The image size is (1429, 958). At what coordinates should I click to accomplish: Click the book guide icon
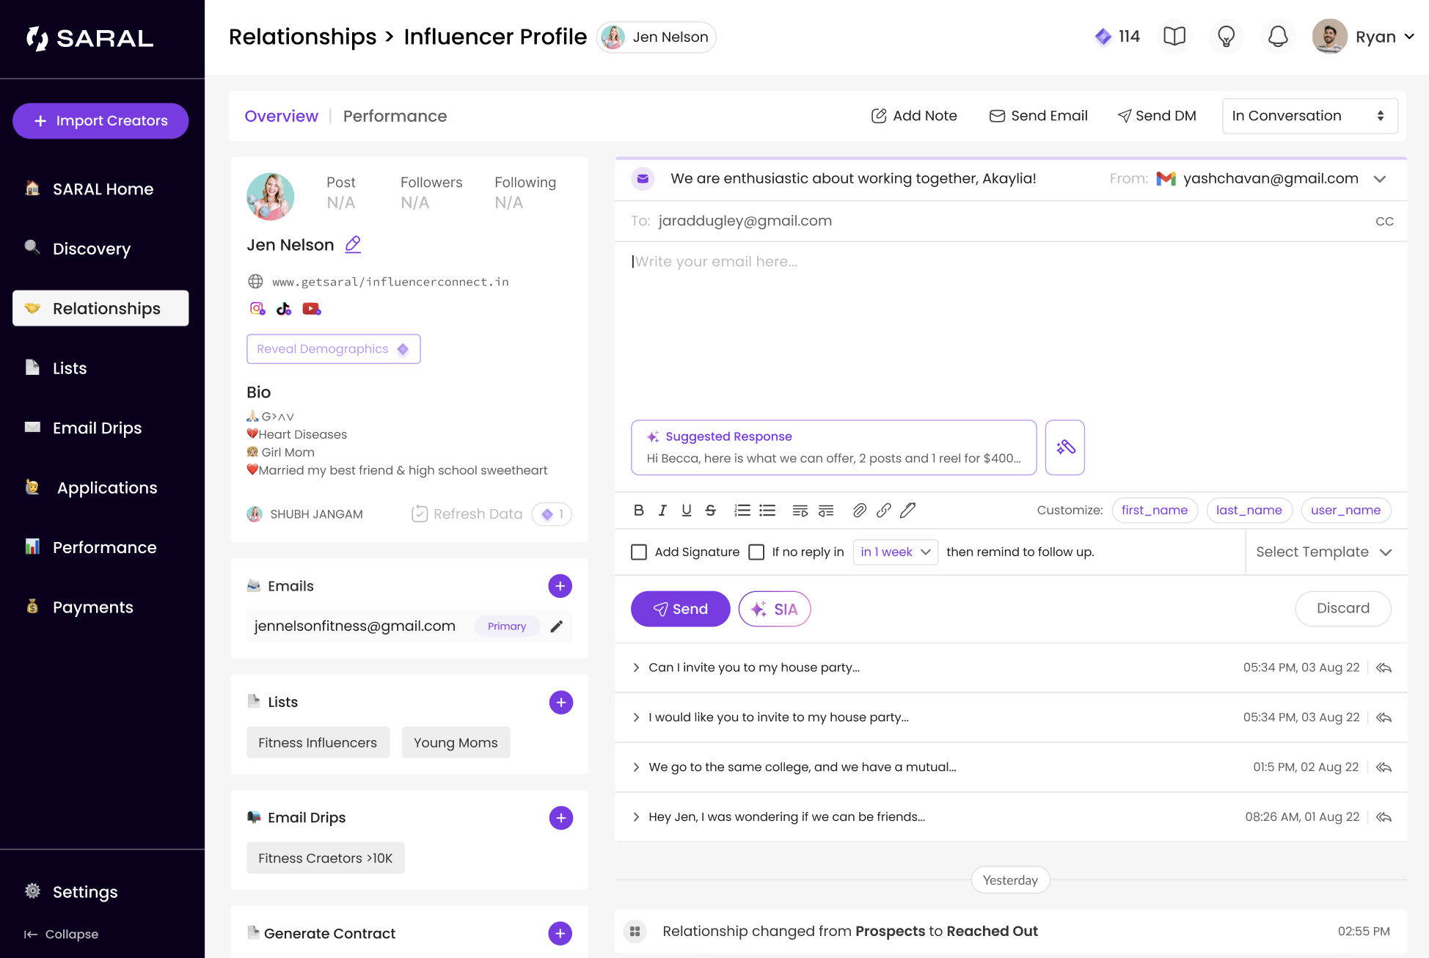pyautogui.click(x=1174, y=37)
